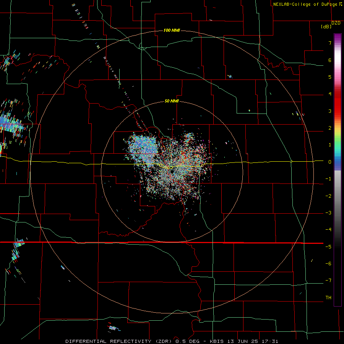Screen dimensions: 344x344
Task: Click the purple top of the color bar
Action: [x=338, y=38]
